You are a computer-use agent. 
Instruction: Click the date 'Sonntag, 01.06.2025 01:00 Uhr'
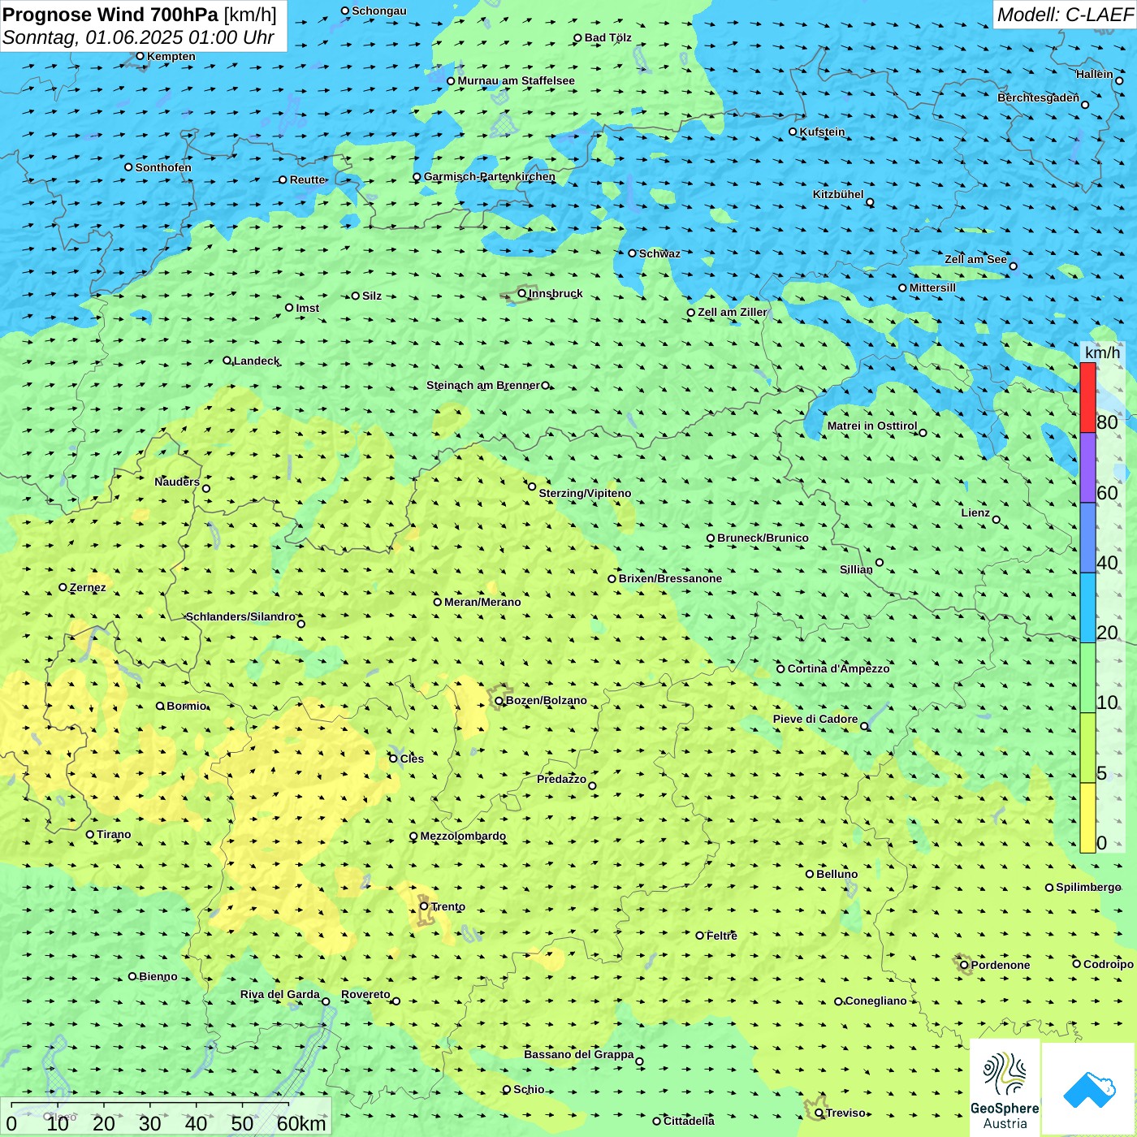coord(139,37)
